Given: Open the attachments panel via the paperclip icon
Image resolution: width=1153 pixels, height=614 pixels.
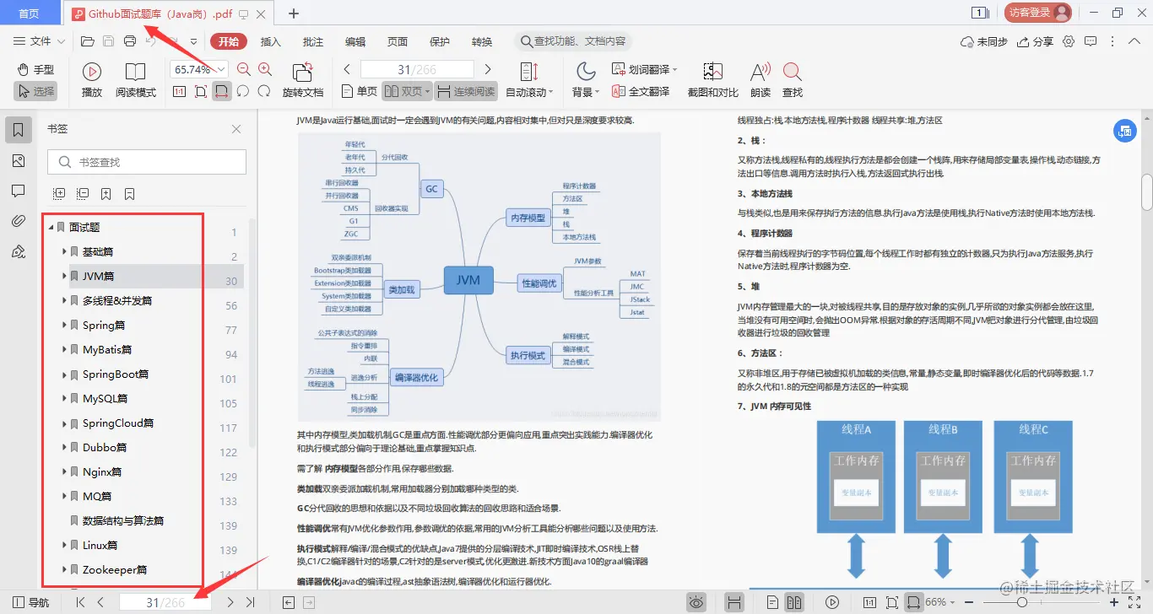Looking at the screenshot, I should [19, 221].
